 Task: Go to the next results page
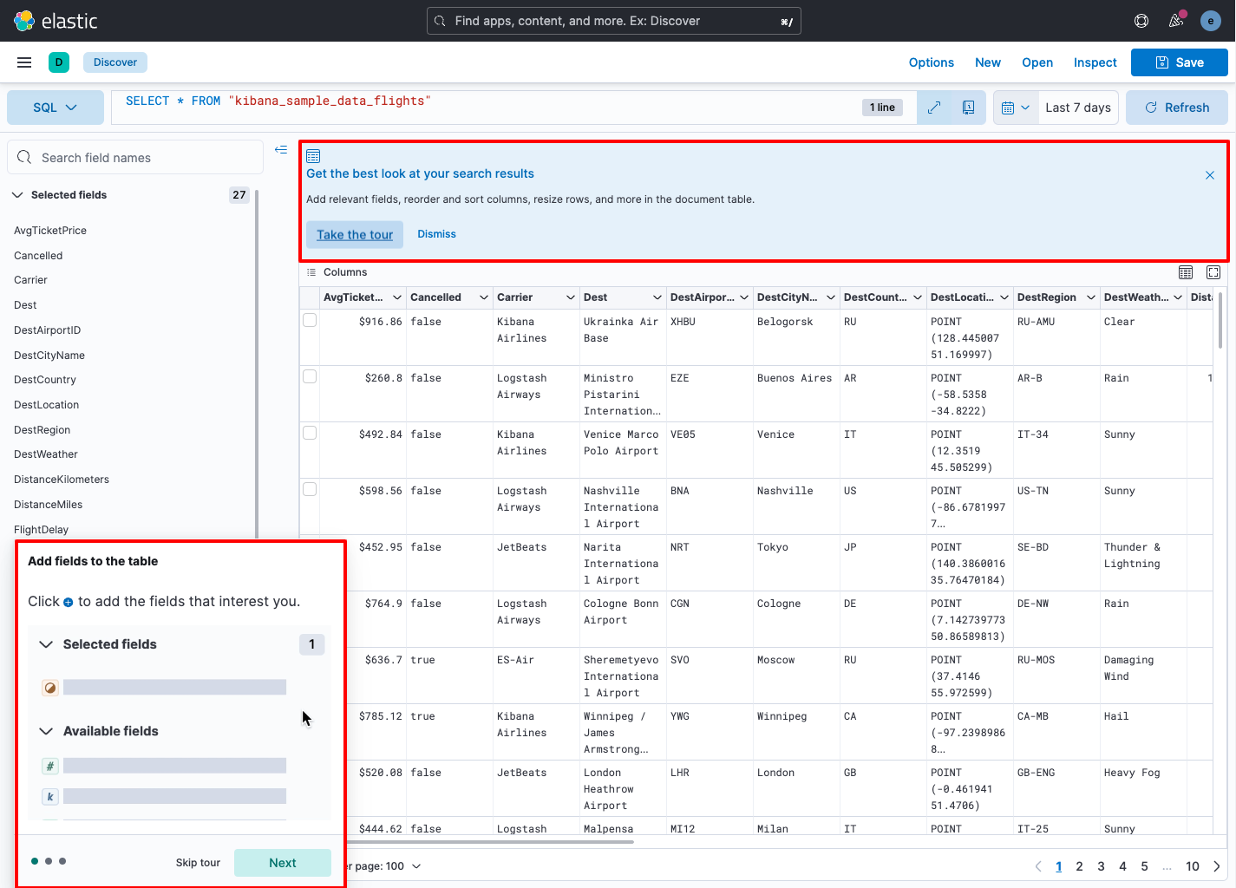(1217, 866)
